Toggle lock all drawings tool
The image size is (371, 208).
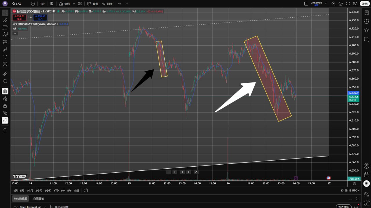(x=5, y=106)
